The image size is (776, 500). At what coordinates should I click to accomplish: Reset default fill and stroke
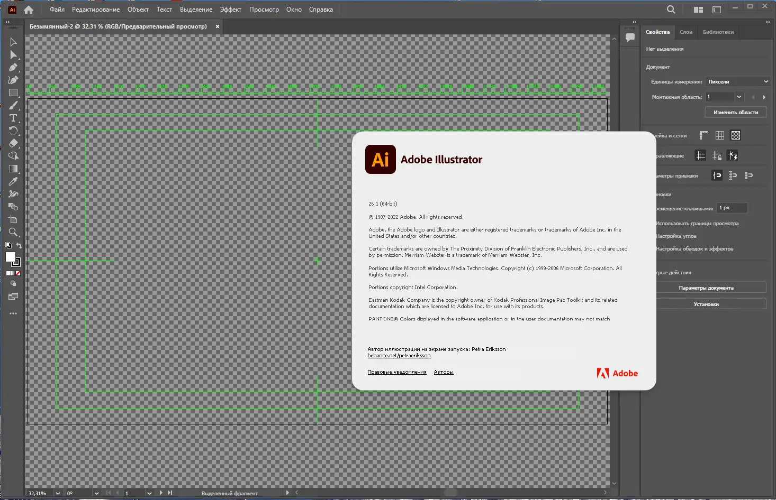coord(8,246)
